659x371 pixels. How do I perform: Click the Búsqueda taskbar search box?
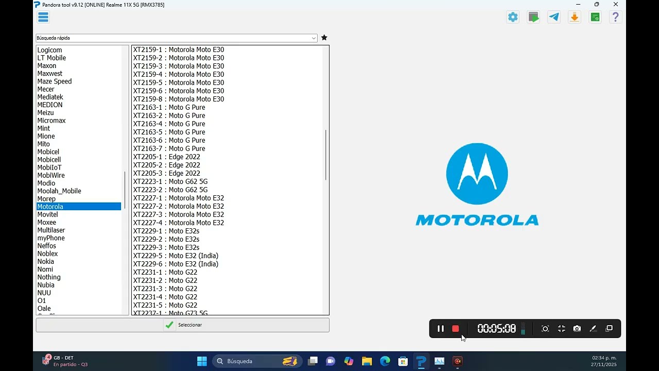tap(257, 361)
